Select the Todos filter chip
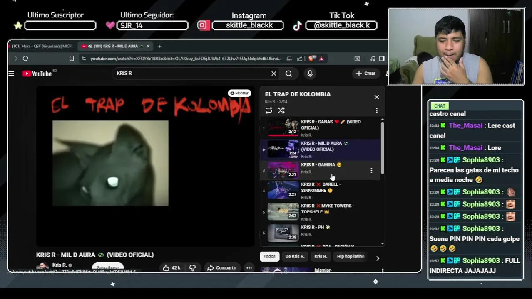532x299 pixels. pos(269,257)
